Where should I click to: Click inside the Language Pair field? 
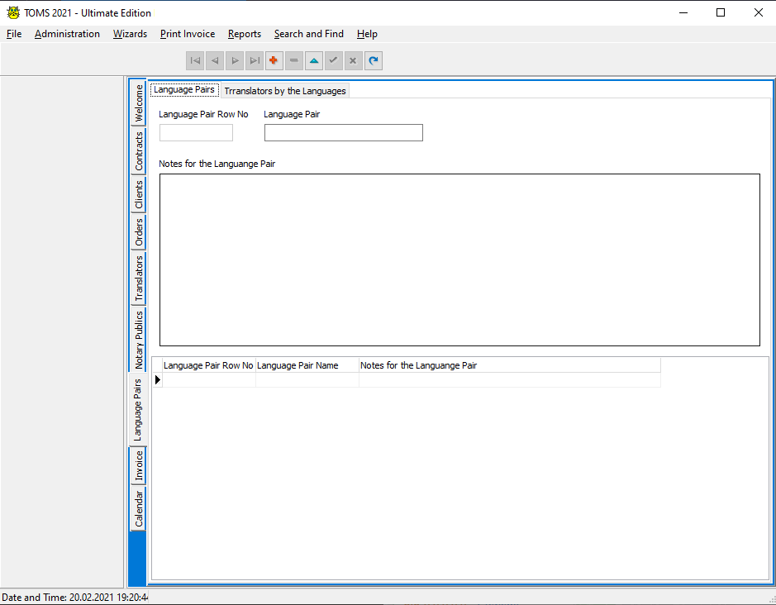click(x=343, y=132)
